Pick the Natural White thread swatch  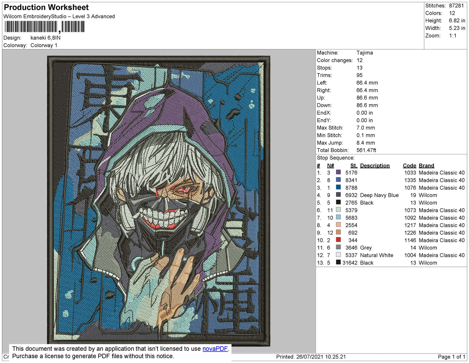338,255
